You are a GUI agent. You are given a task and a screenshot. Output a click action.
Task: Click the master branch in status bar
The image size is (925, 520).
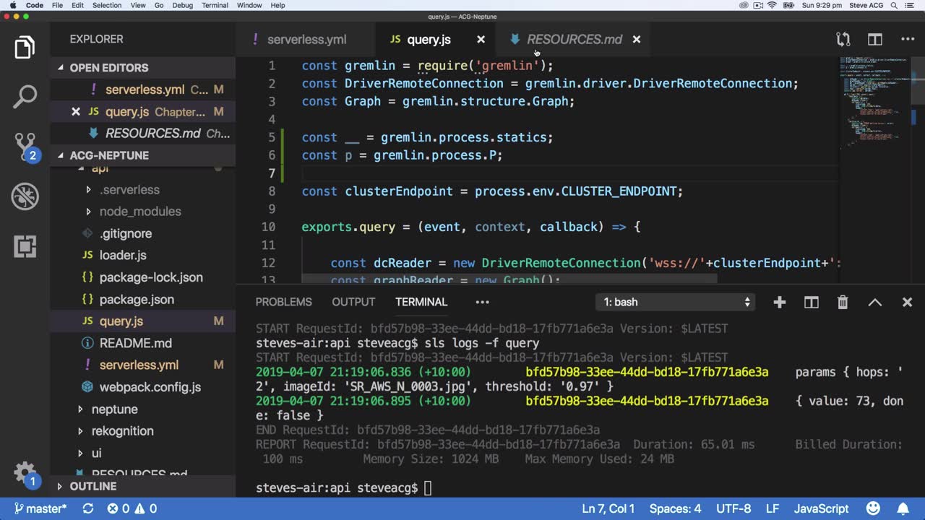tap(40, 508)
